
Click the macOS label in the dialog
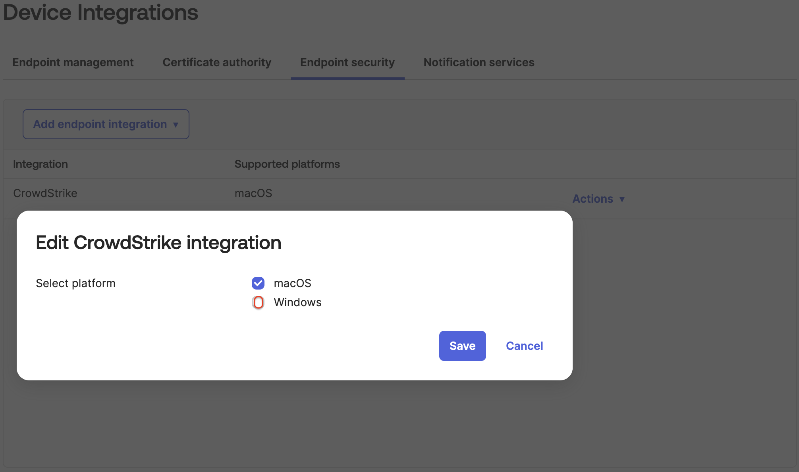[293, 283]
